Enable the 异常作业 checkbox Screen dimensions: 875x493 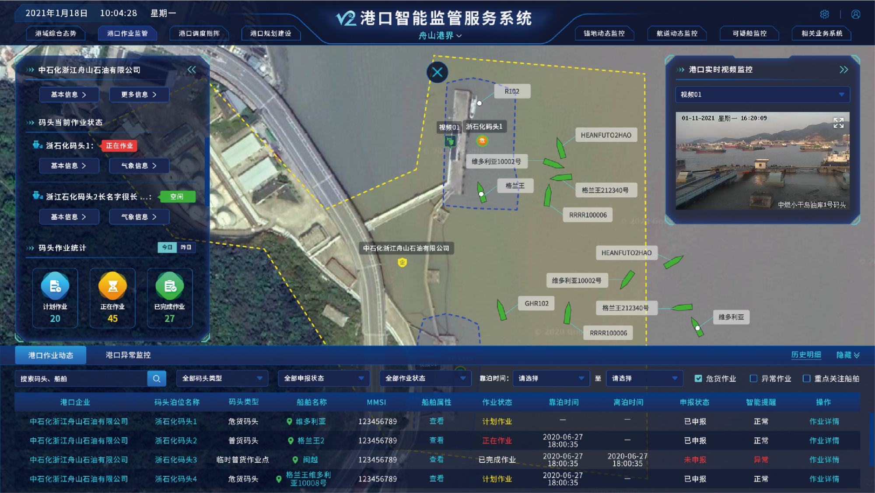[x=753, y=378]
